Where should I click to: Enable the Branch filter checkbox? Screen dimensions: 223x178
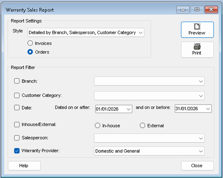click(x=17, y=81)
